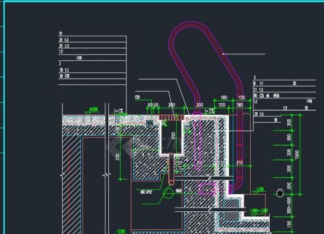324x234 pixels.
Task: Select the -1.800~-2.000 elevation label
Action: pyautogui.click(x=259, y=211)
